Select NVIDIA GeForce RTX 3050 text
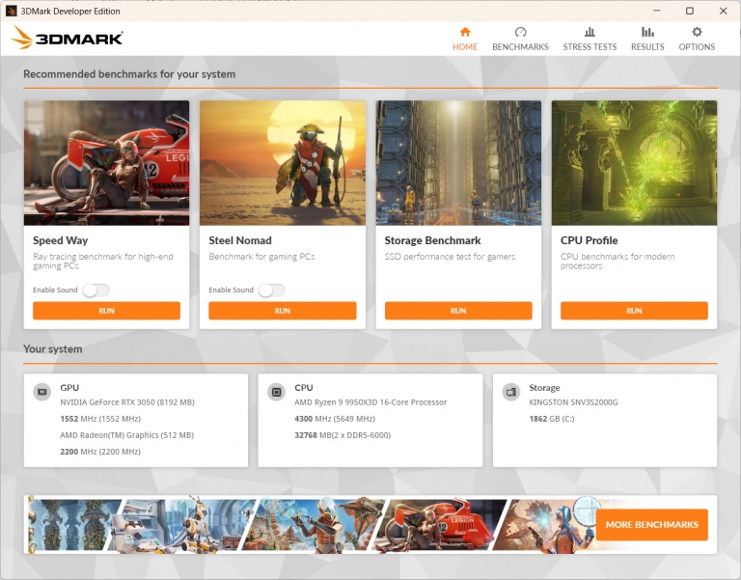Viewport: 741px width, 580px height. (x=127, y=402)
